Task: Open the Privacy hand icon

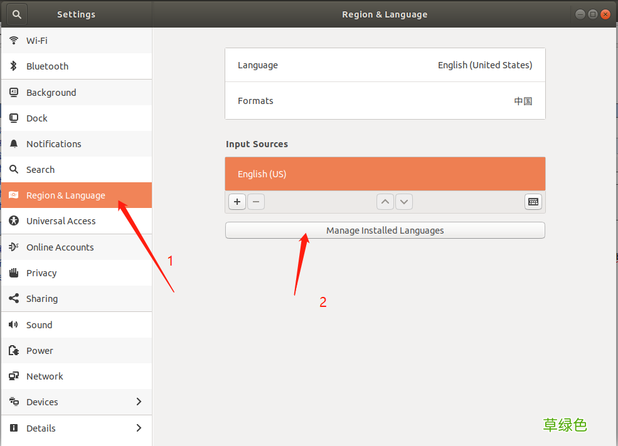Action: pos(14,272)
